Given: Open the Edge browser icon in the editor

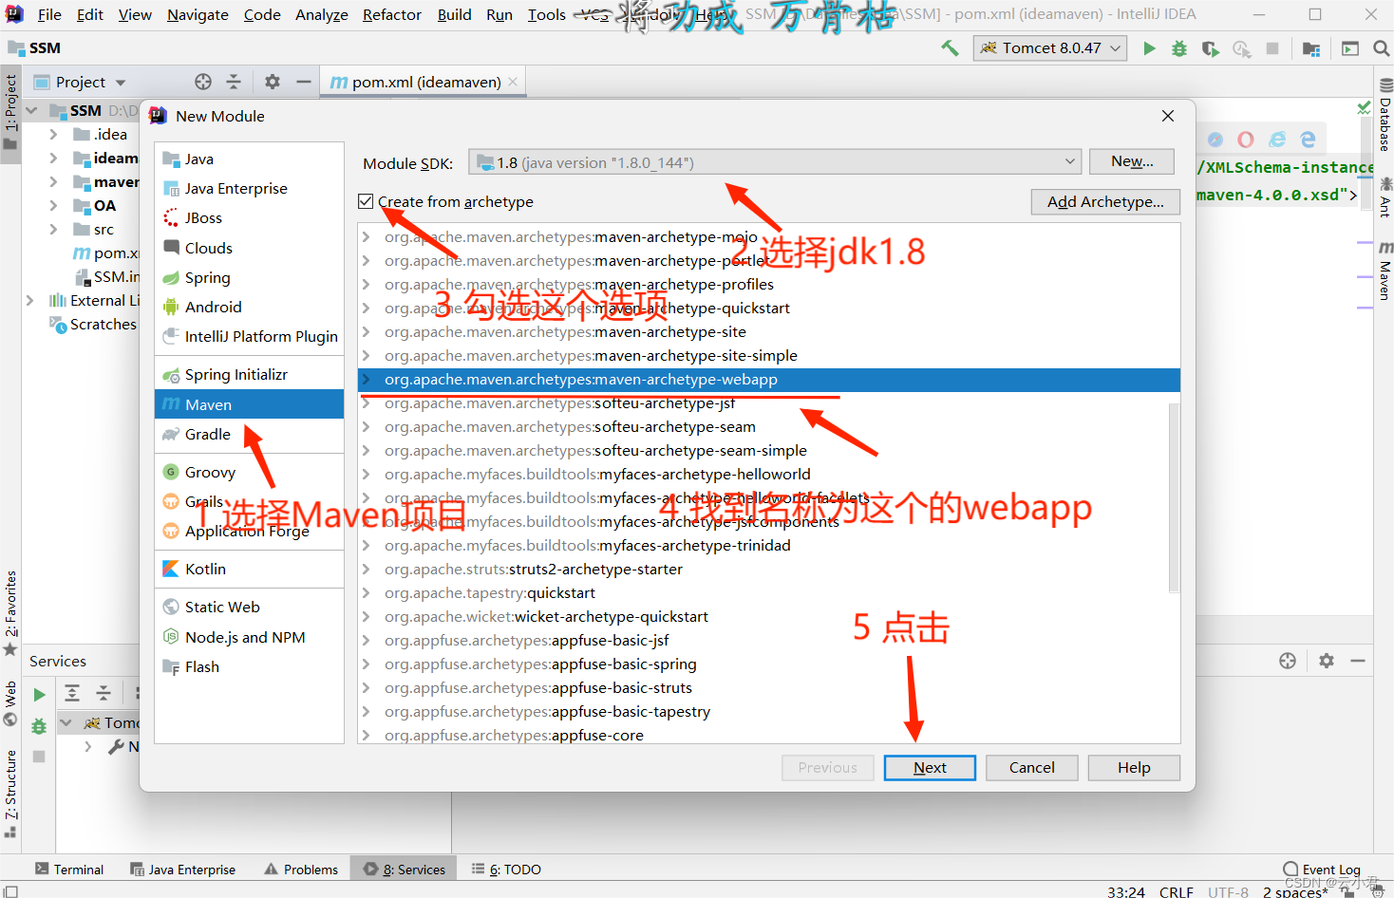Looking at the screenshot, I should [1309, 140].
